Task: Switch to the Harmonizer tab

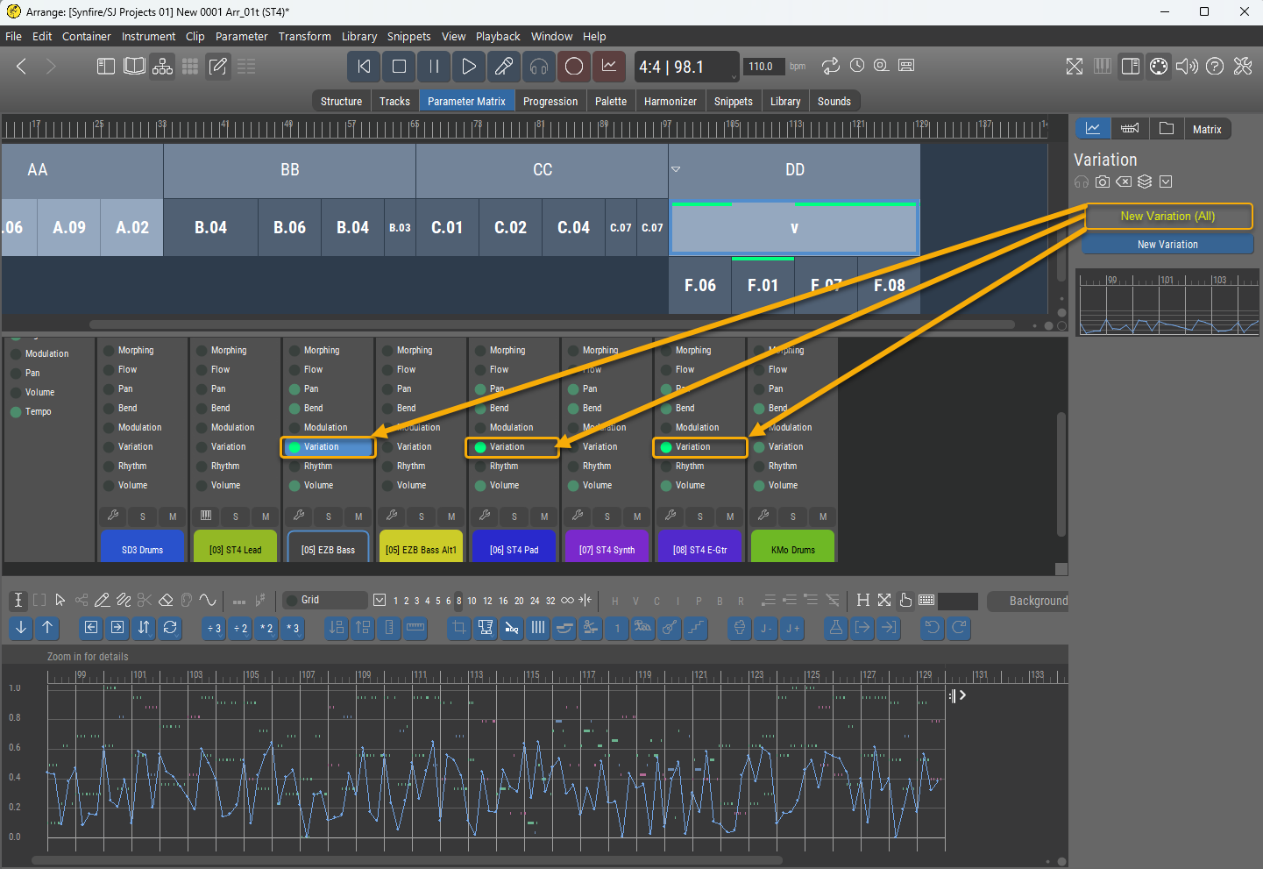Action: tap(670, 101)
